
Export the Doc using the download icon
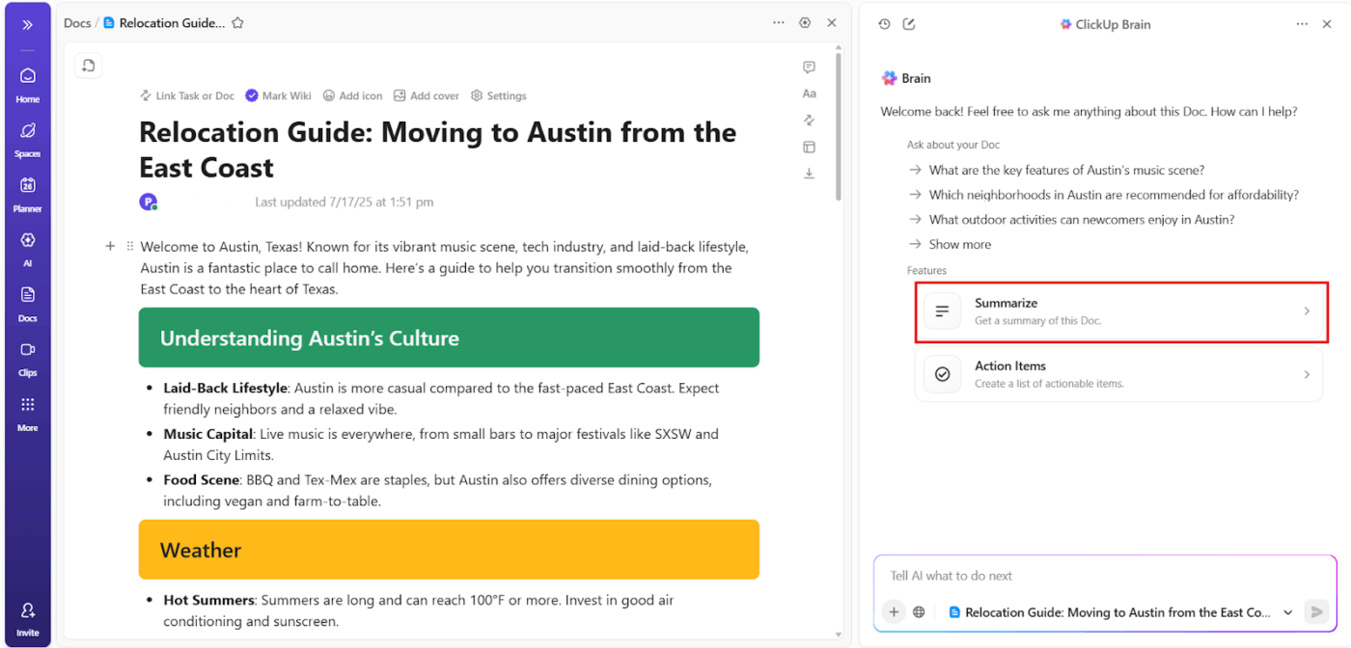(x=809, y=173)
